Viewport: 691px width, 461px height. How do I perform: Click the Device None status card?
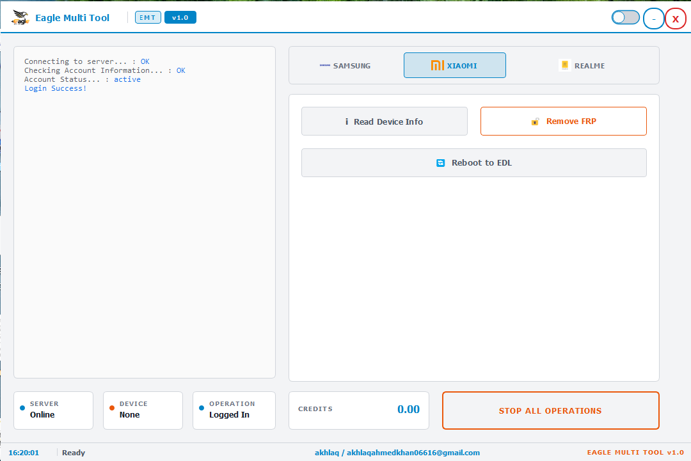coord(143,410)
